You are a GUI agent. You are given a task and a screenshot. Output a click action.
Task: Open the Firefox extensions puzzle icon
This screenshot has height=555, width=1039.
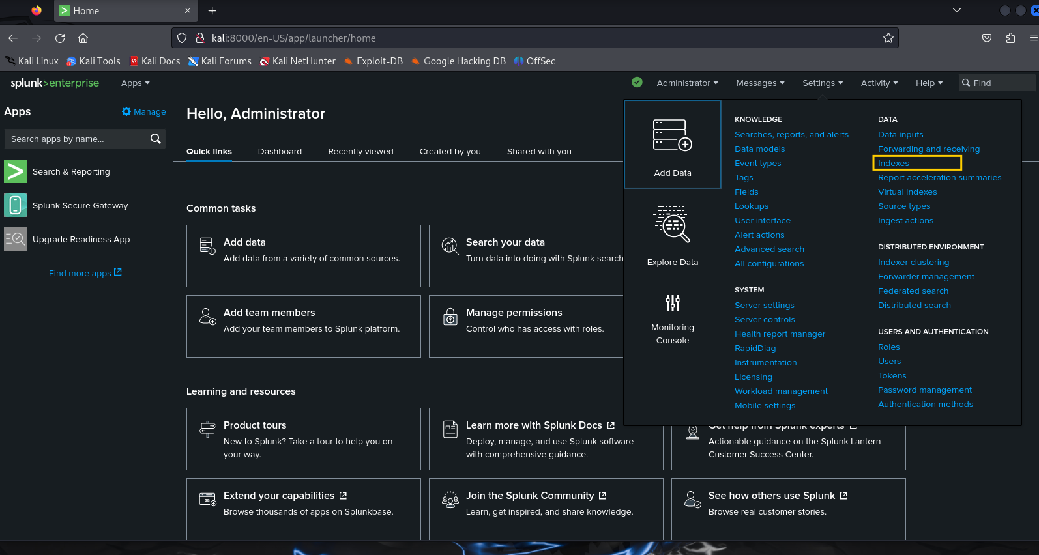tap(1010, 38)
